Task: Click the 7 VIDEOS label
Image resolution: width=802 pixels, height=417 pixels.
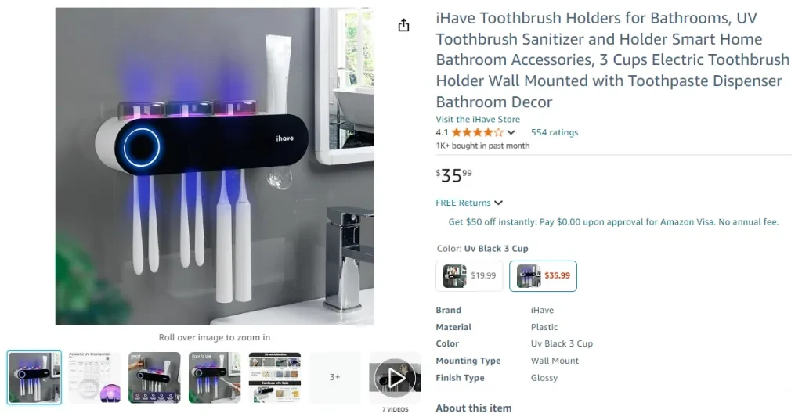Action: point(395,409)
